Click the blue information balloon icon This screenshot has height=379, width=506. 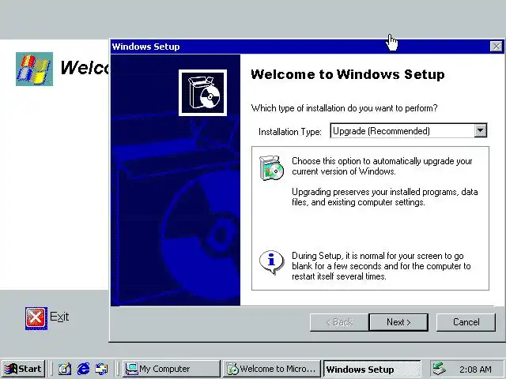tap(271, 262)
